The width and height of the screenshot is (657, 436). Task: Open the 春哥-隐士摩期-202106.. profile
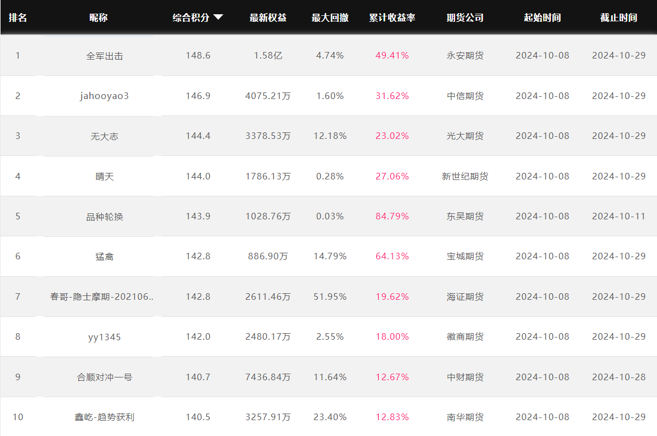(102, 297)
